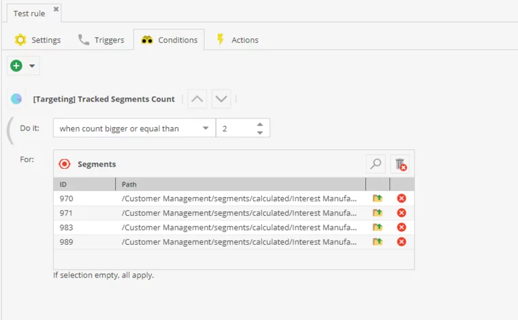Click the path of segment 971
The image size is (518, 320).
point(239,213)
